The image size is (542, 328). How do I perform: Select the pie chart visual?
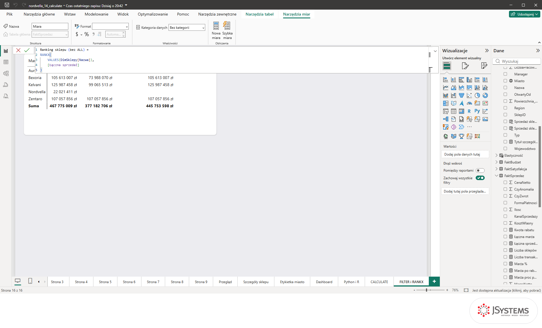[477, 95]
